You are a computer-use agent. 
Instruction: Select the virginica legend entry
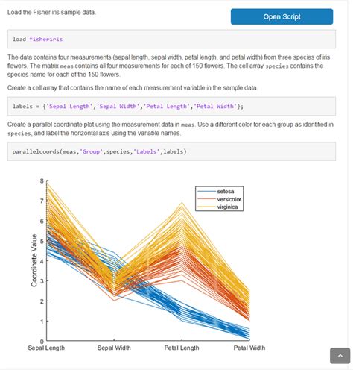tap(219, 207)
